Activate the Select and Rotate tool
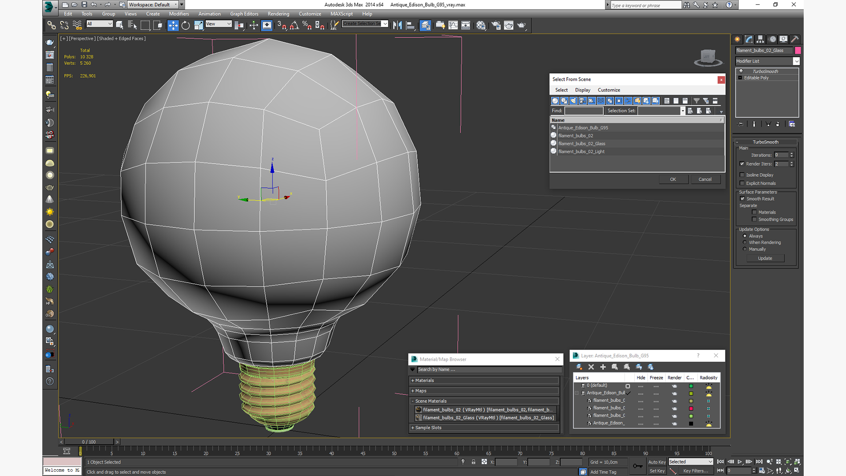The width and height of the screenshot is (846, 476). pos(186,25)
